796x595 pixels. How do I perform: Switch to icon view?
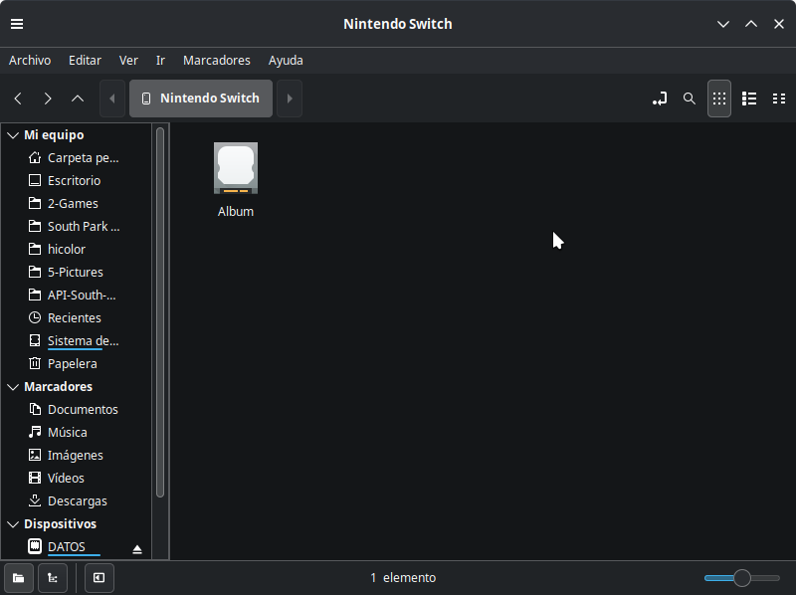click(719, 99)
